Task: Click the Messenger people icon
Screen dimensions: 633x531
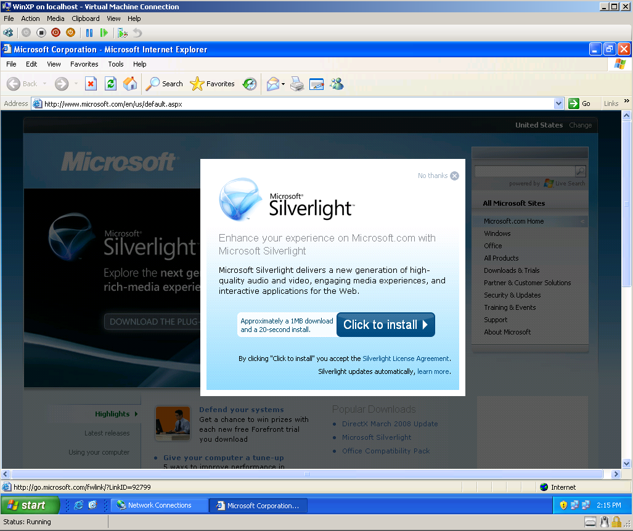Action: click(x=337, y=84)
